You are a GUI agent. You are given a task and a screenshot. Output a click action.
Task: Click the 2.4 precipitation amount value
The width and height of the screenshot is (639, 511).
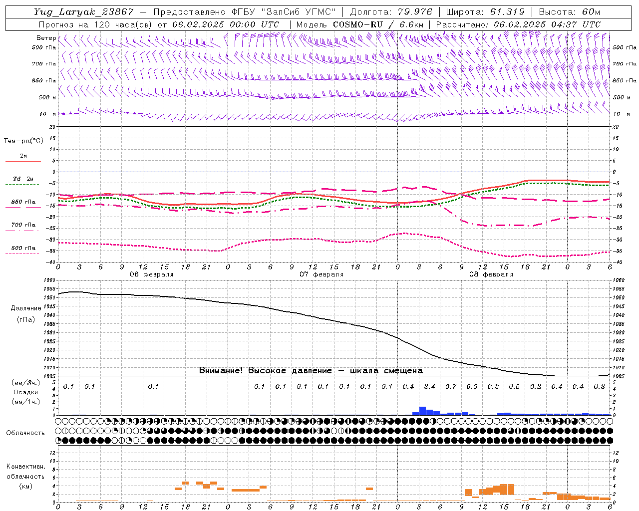429,386
